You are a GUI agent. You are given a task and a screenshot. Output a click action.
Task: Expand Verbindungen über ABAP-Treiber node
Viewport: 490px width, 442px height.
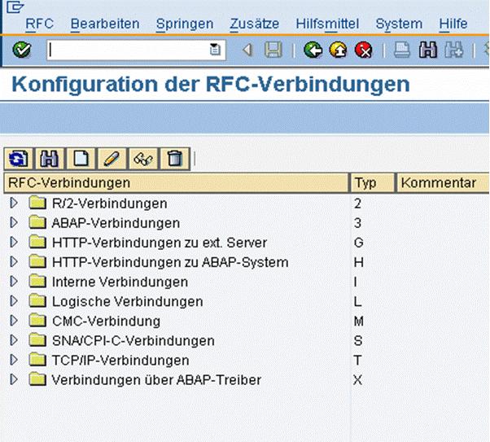14,380
